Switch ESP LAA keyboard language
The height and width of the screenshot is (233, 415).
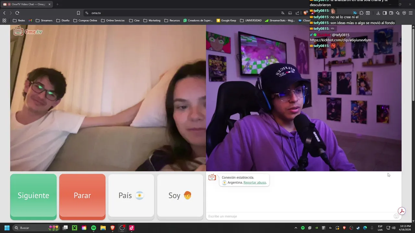click(x=380, y=228)
